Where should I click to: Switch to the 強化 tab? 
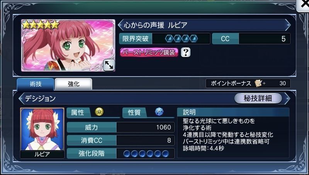(73, 84)
